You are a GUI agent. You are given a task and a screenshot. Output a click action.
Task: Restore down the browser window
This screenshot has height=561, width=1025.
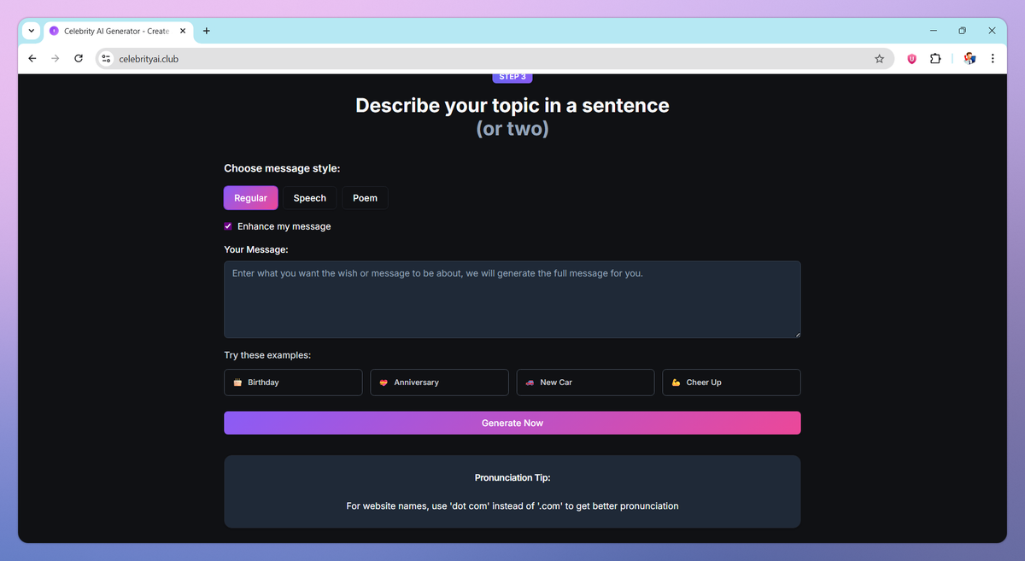pyautogui.click(x=963, y=31)
